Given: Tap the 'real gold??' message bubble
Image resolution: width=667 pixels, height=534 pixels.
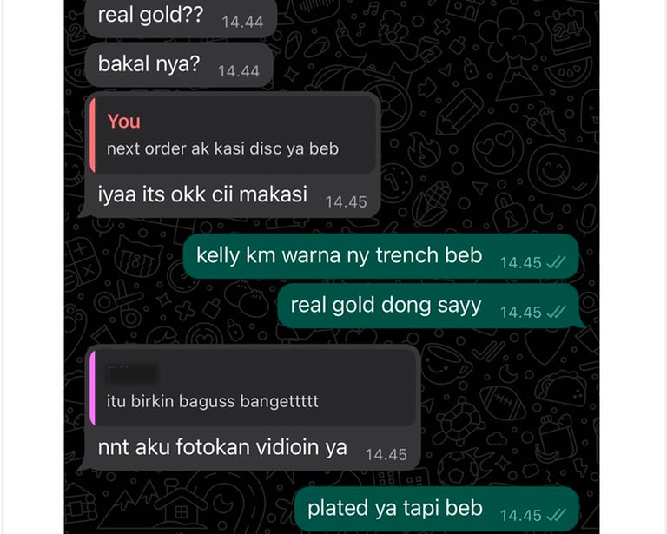Looking at the screenshot, I should (x=181, y=17).
